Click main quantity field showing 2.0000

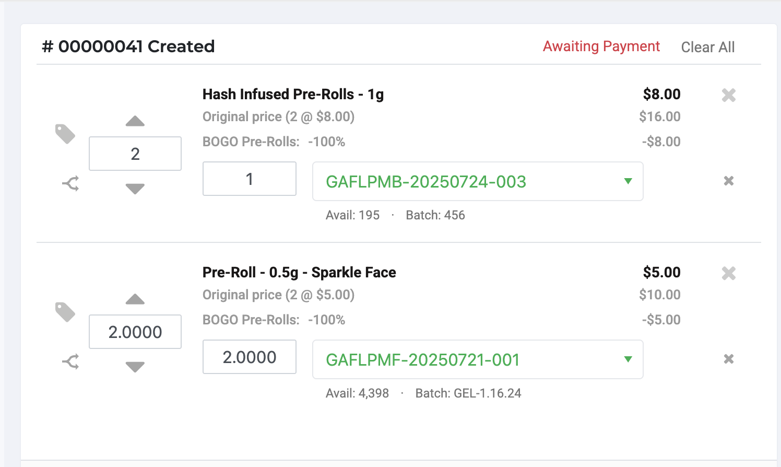[x=135, y=332]
